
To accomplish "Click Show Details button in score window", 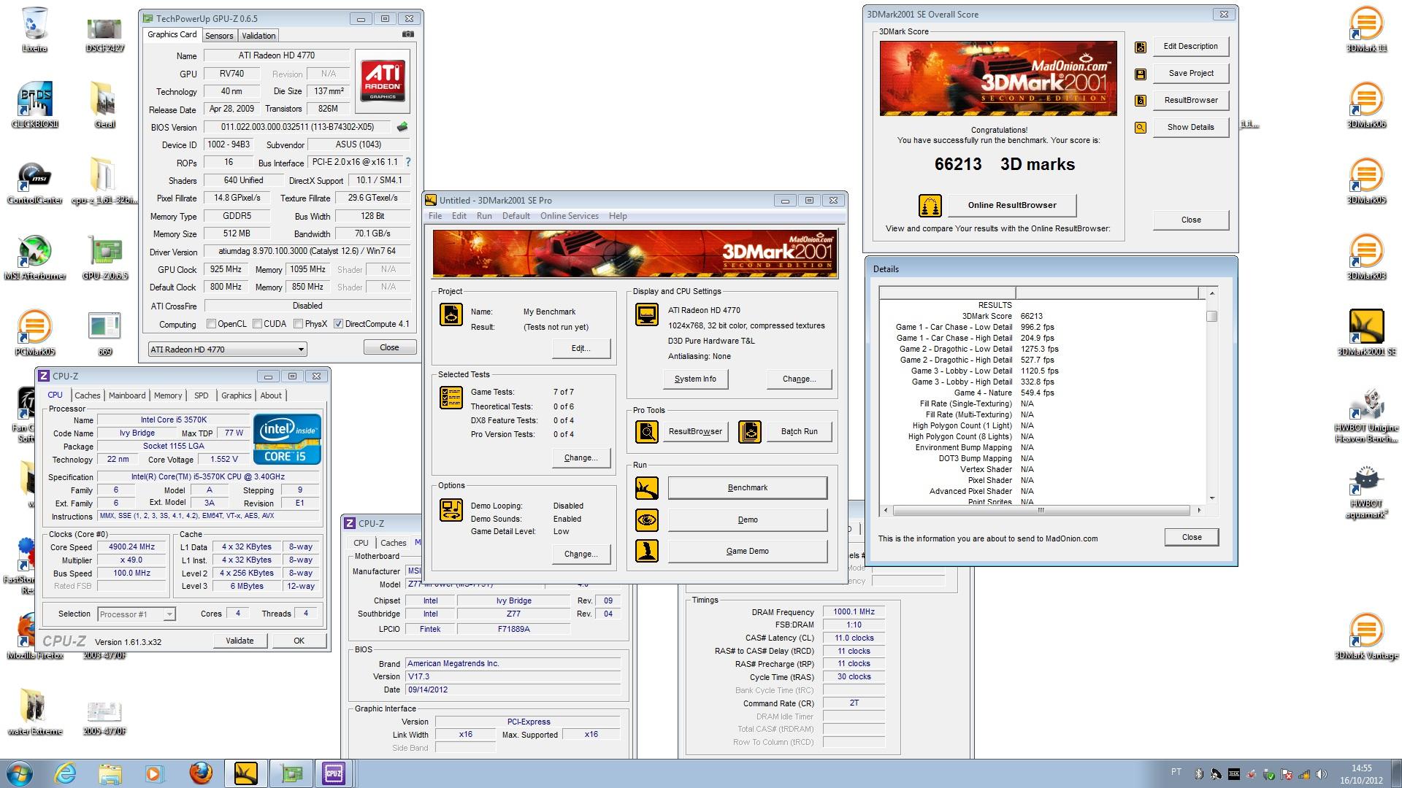I will (x=1191, y=128).
